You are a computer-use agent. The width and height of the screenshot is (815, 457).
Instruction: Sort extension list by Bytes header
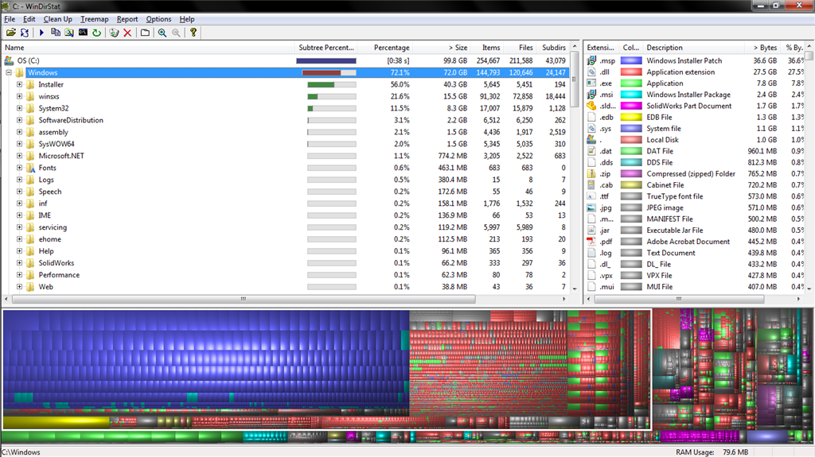coord(762,47)
